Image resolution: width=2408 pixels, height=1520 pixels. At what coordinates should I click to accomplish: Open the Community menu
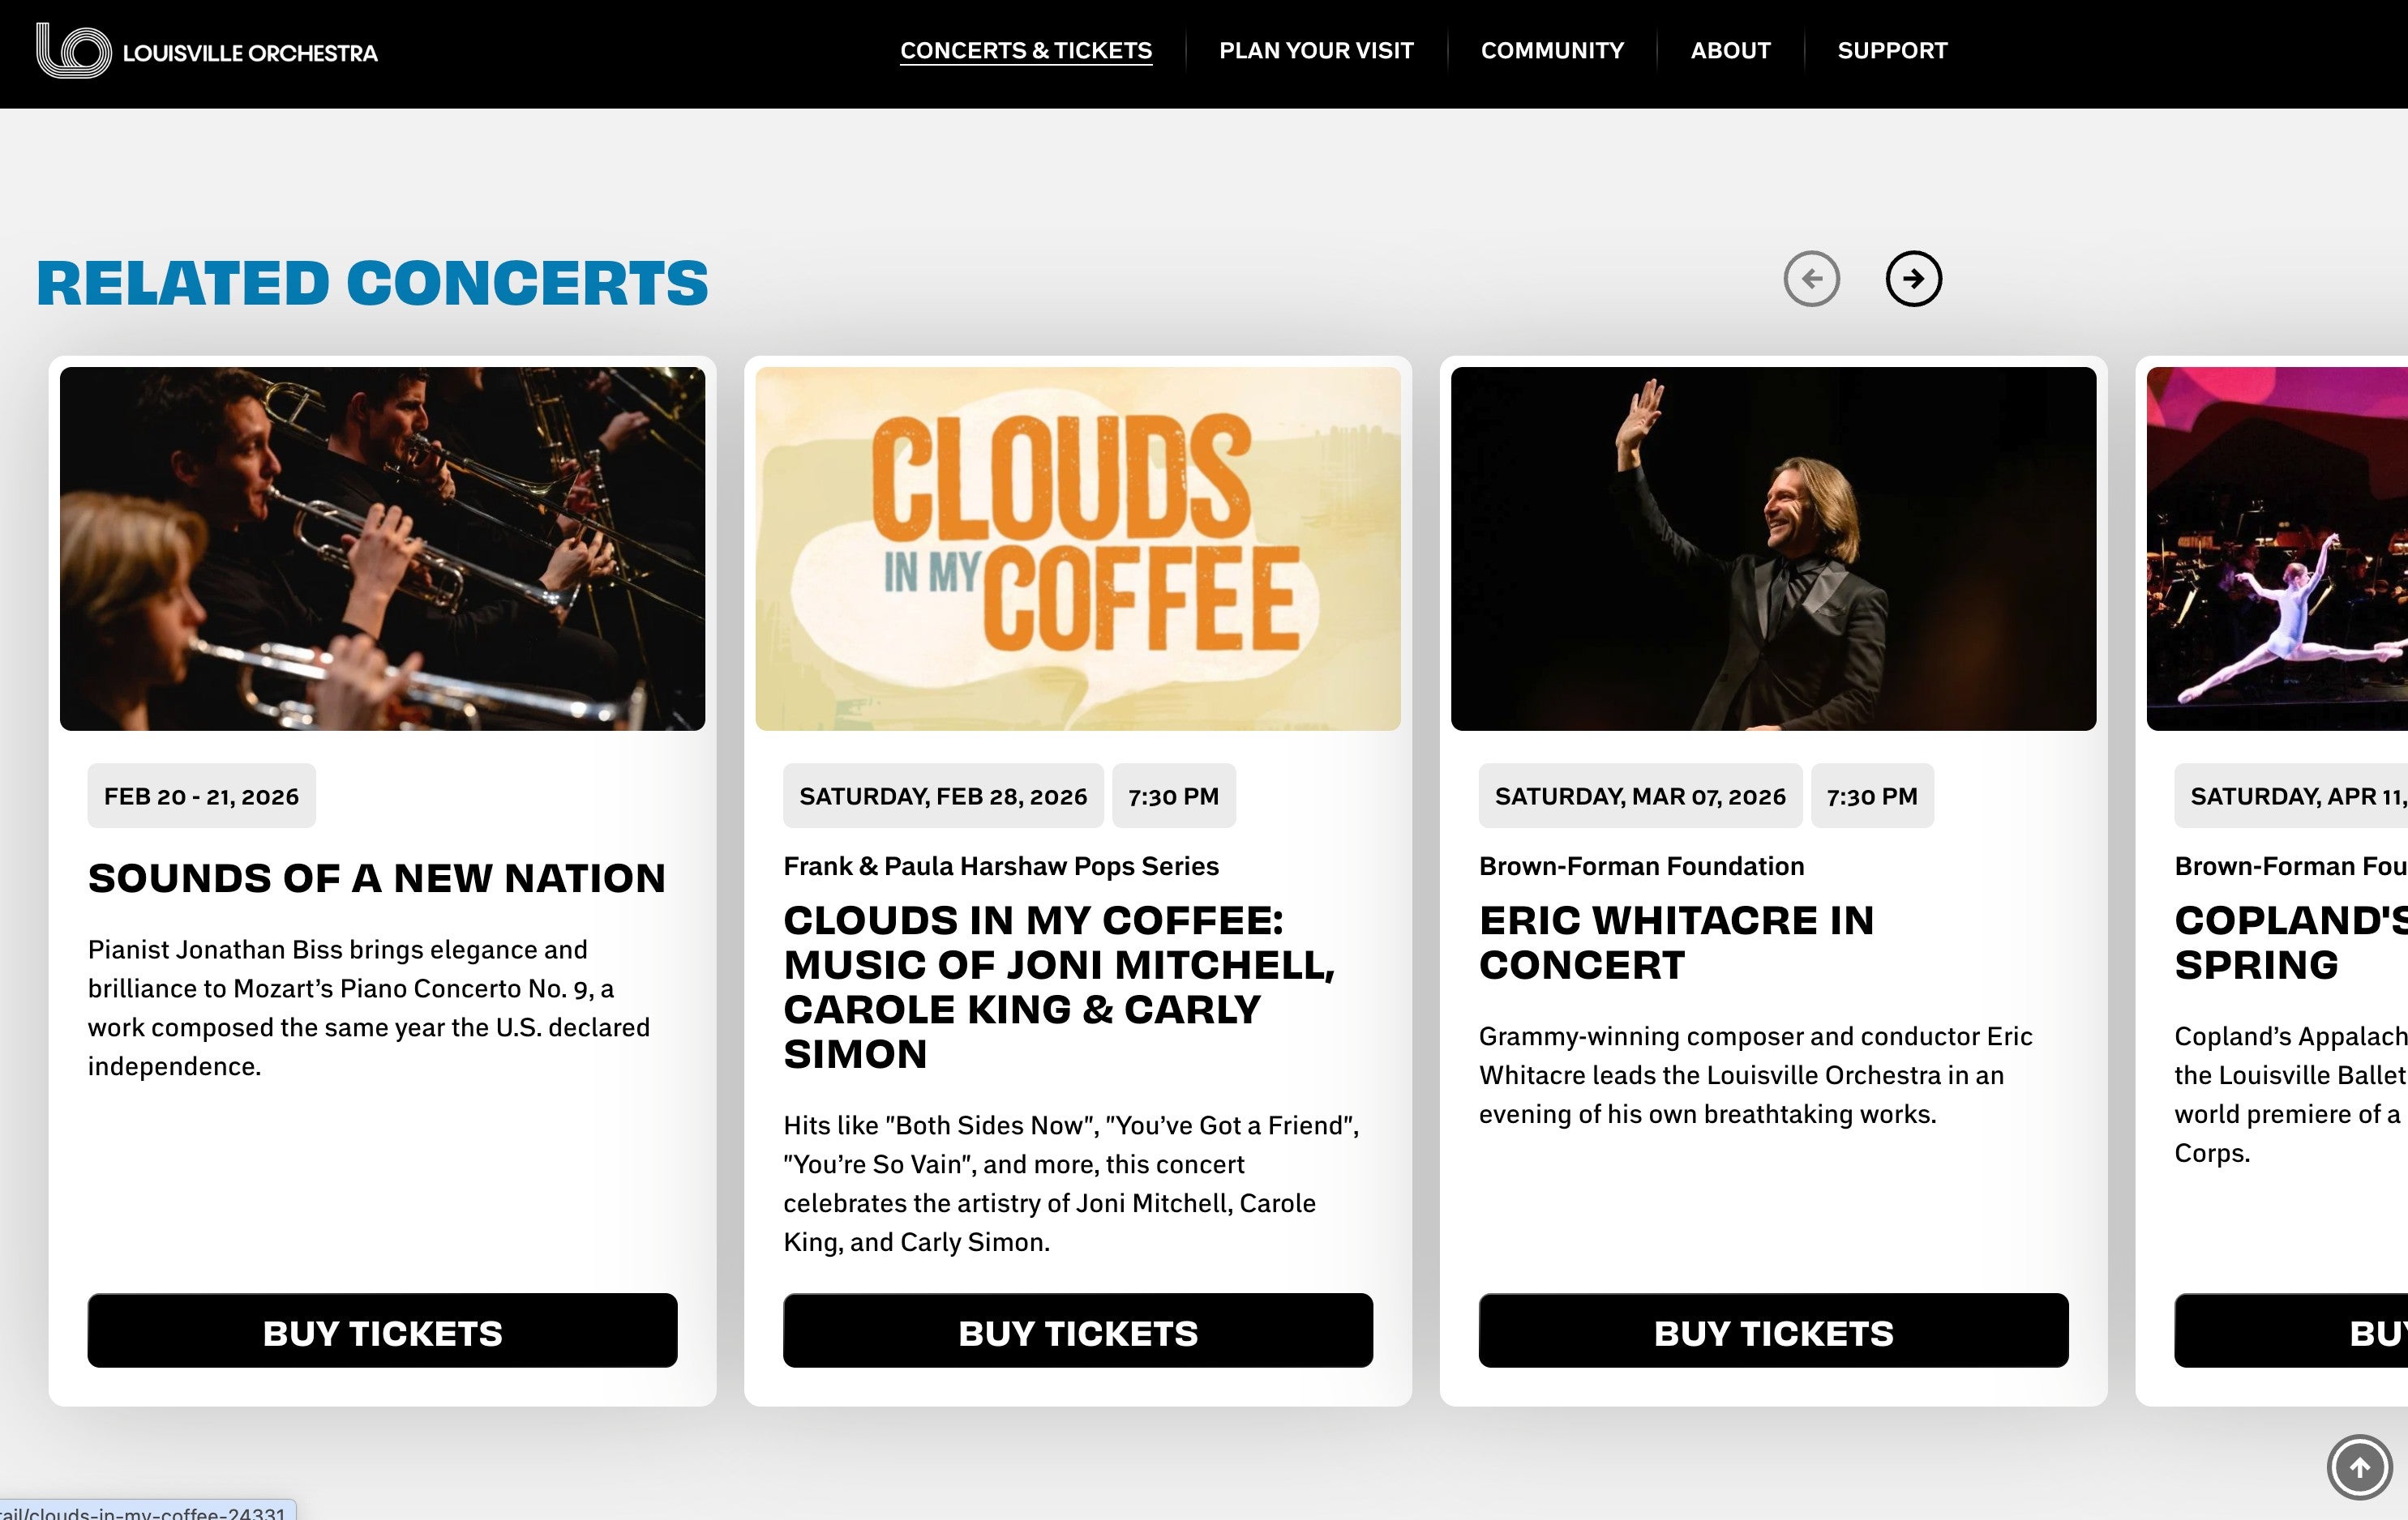1551,51
